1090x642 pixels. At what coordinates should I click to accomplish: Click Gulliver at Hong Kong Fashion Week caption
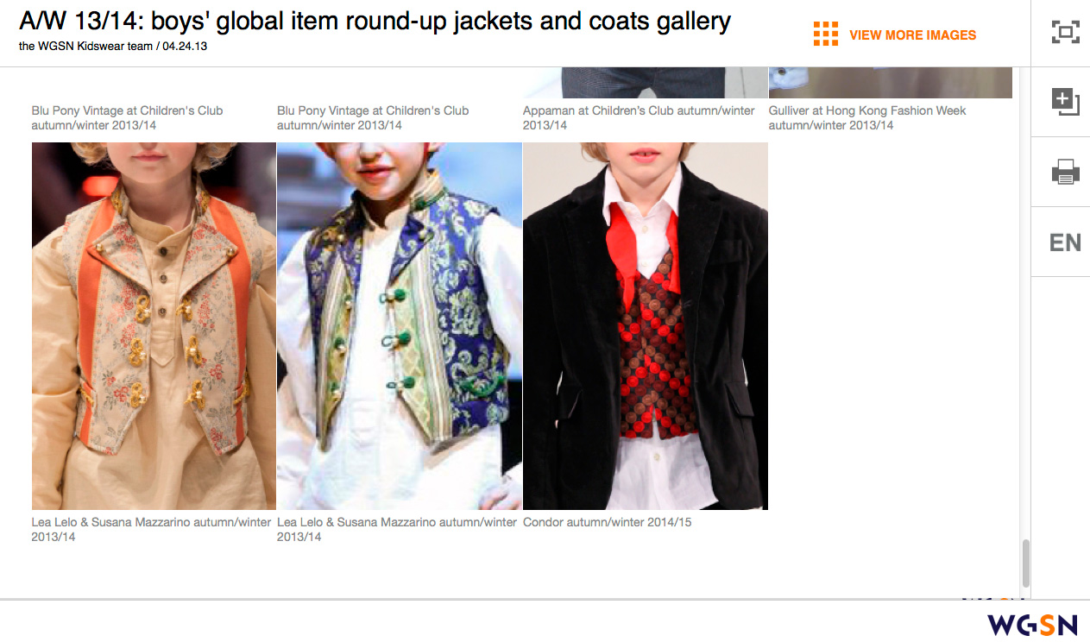(867, 117)
